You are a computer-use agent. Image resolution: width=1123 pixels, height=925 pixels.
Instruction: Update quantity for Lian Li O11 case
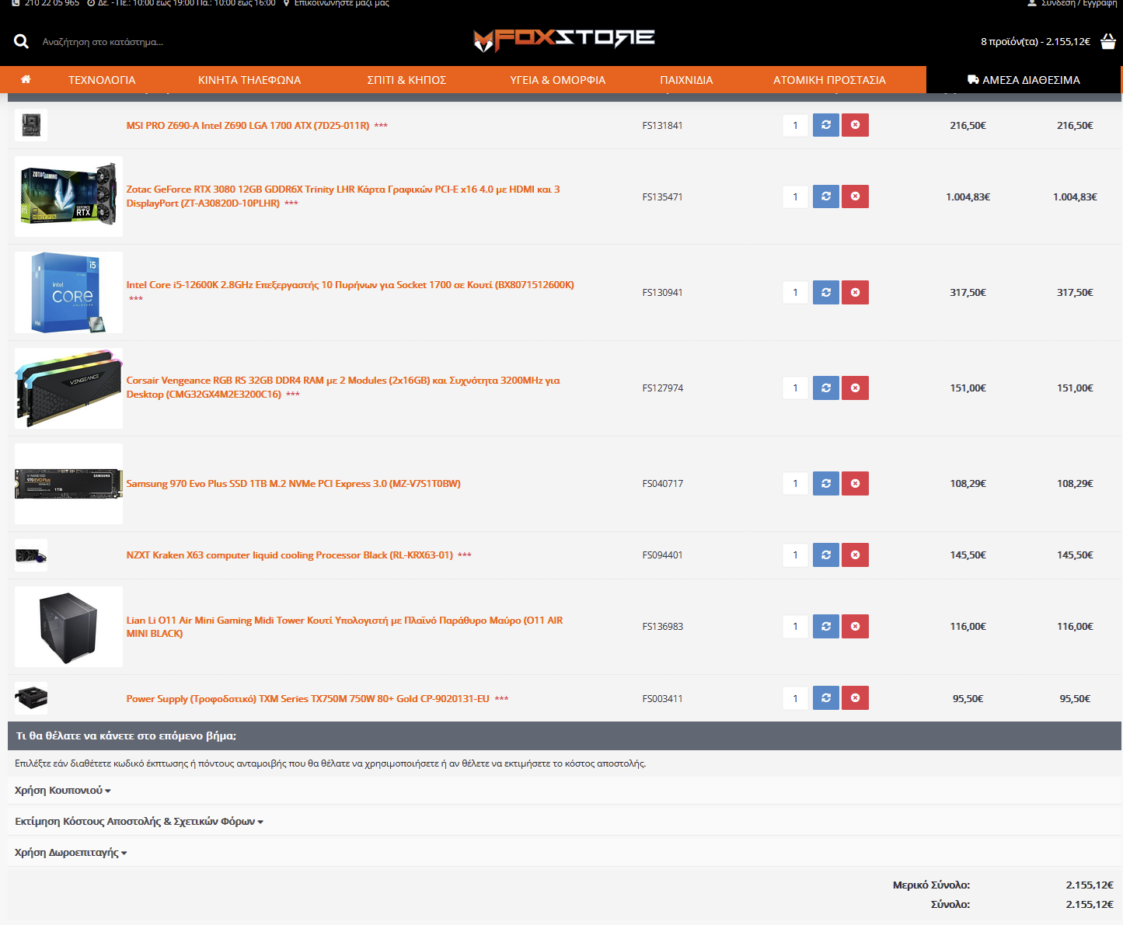[x=826, y=626]
